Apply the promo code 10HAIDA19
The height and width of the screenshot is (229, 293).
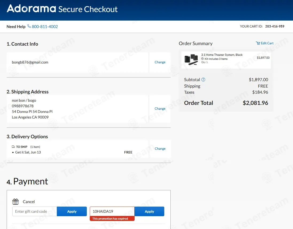point(149,211)
